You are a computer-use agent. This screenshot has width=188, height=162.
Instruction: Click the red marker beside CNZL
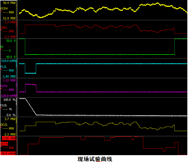pos(1,30)
